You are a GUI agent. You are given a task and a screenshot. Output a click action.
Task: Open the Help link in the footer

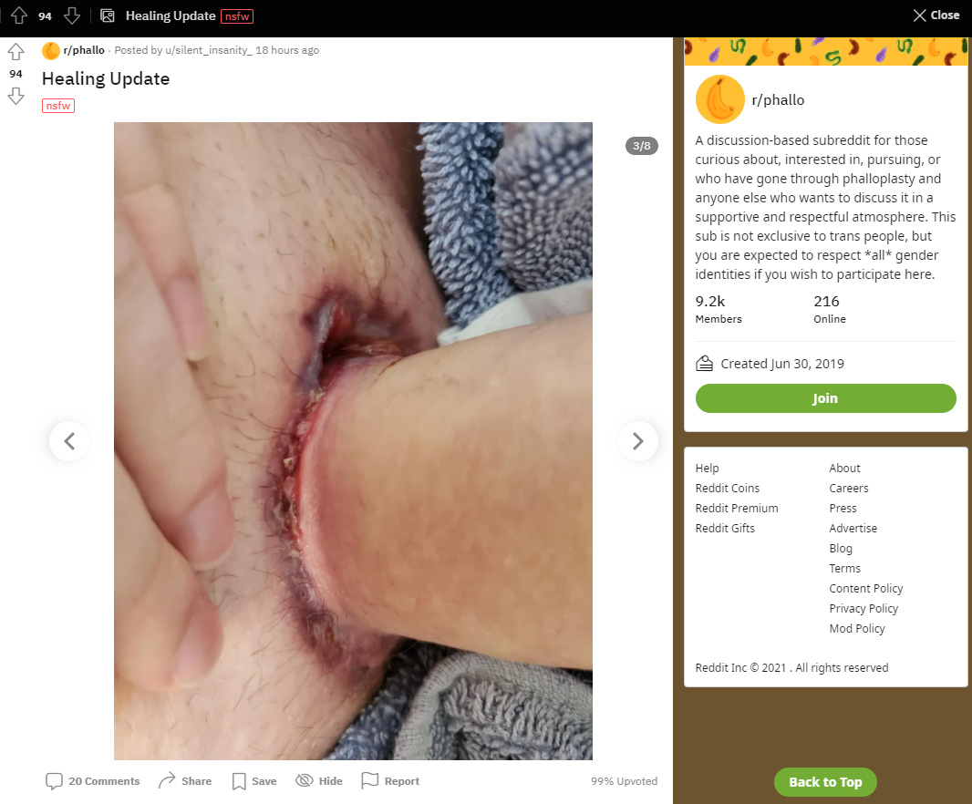click(708, 468)
